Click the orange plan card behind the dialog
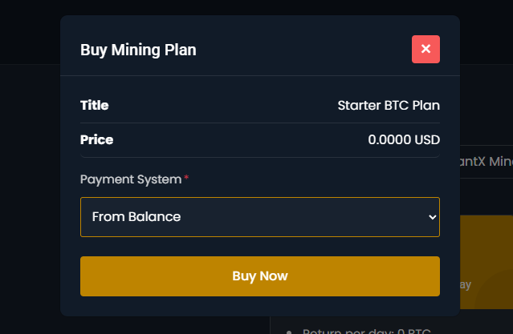Screen dimensions: 513x334 click(x=487, y=262)
